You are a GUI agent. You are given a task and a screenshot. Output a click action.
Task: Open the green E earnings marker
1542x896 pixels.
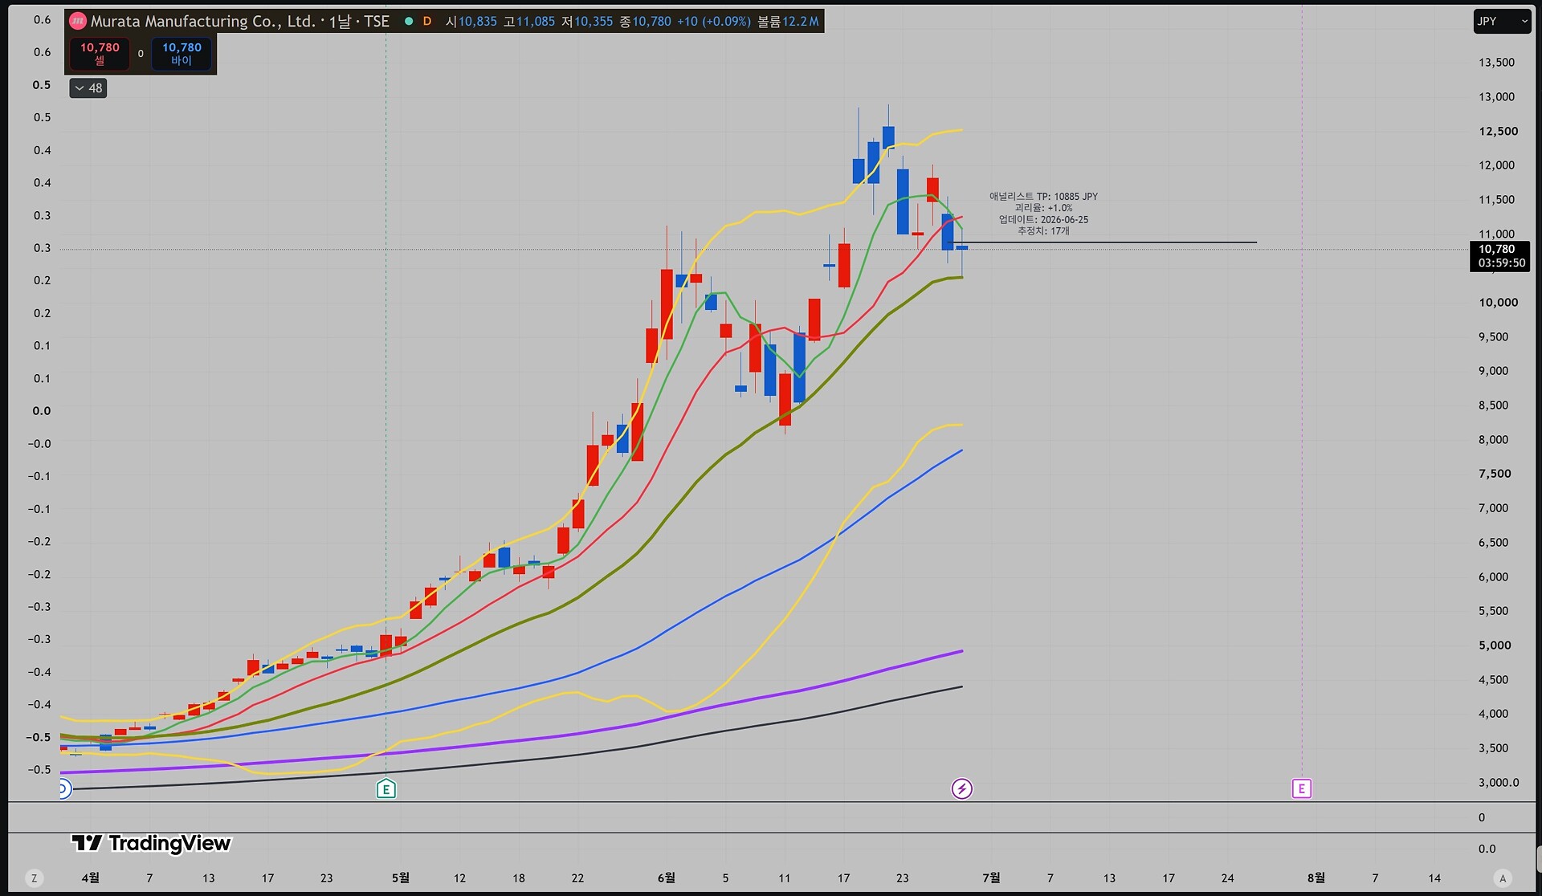click(x=385, y=789)
